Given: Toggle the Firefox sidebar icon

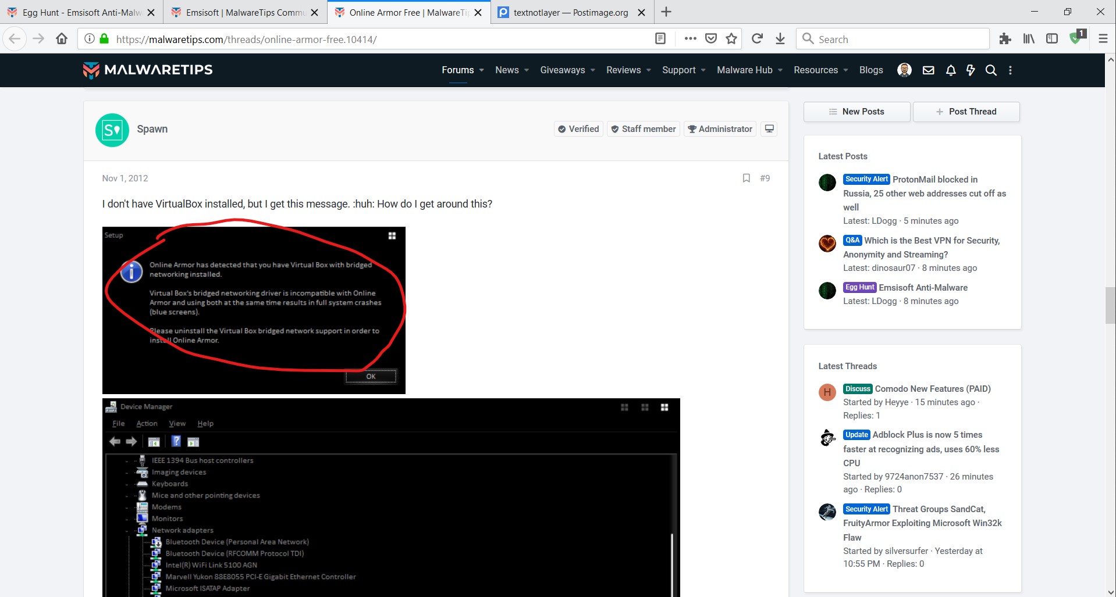Looking at the screenshot, I should click(x=1052, y=39).
